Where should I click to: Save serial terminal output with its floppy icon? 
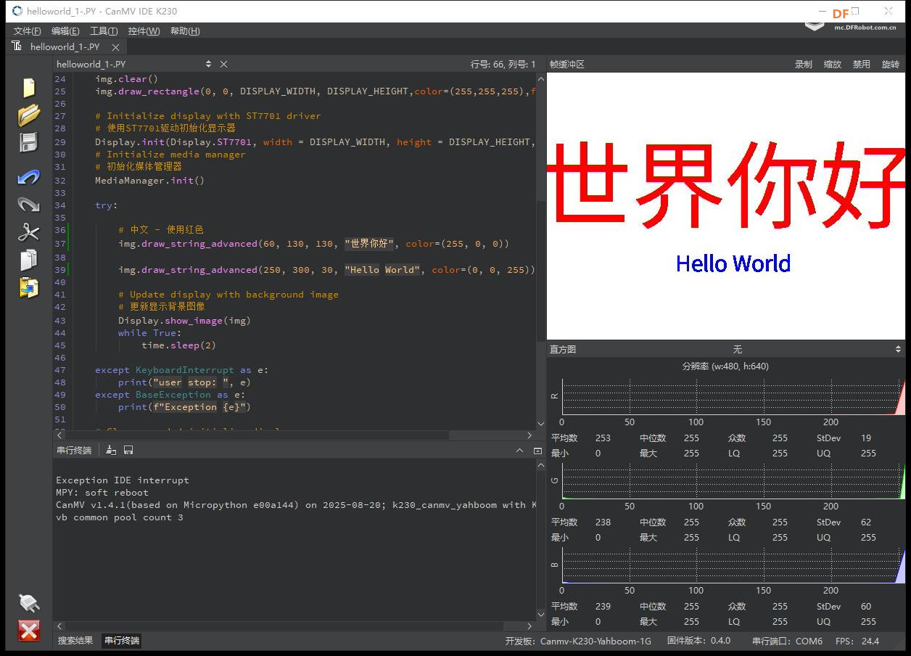128,450
